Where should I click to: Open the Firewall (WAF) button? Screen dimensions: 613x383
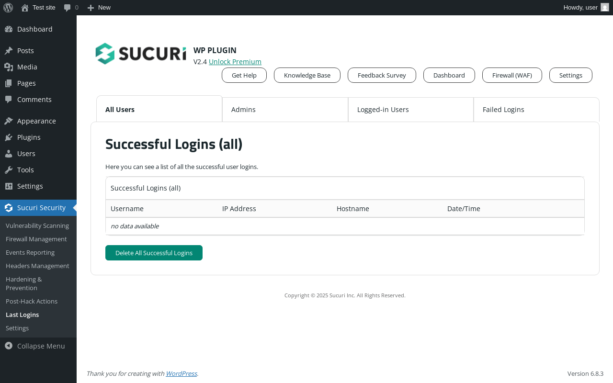512,75
